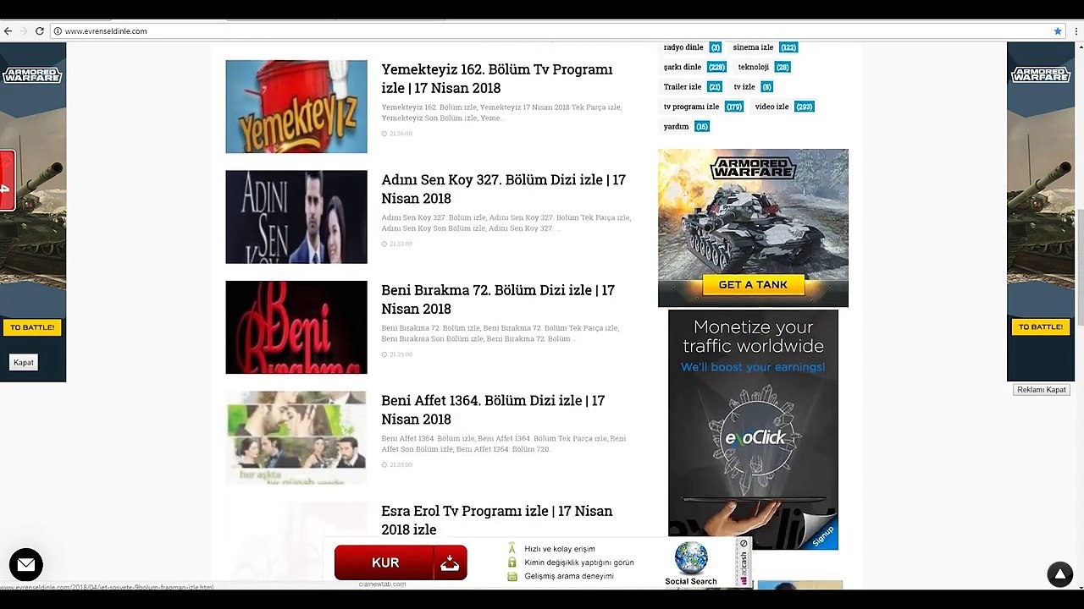Select the 'yardım' category tag

pos(676,127)
